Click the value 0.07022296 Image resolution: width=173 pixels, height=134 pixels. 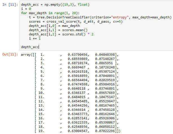[x=105, y=131]
